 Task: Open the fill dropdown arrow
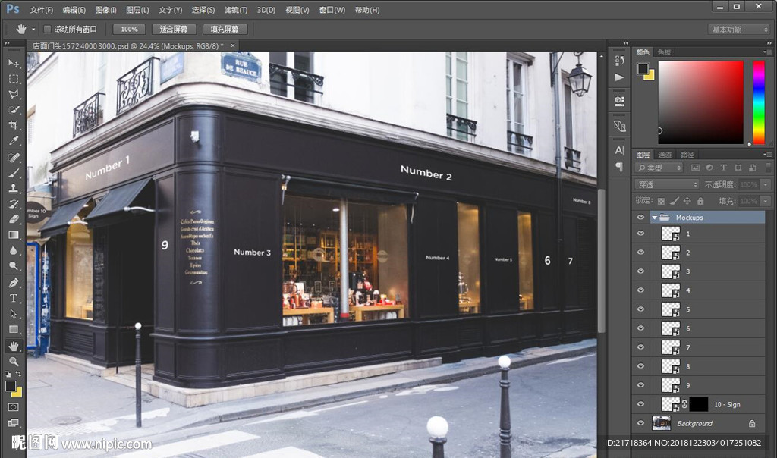[766, 201]
